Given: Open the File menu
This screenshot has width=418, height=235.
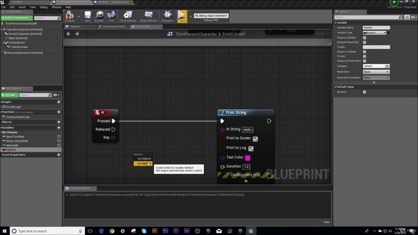Looking at the screenshot, I should pyautogui.click(x=3, y=7).
